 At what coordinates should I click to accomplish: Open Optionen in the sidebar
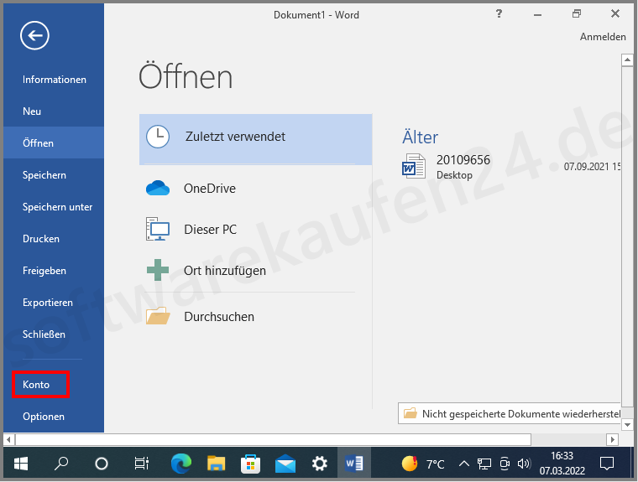tap(44, 417)
